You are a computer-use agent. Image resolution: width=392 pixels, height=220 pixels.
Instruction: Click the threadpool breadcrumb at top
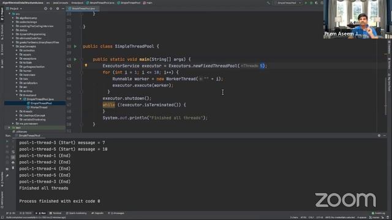[77, 3]
